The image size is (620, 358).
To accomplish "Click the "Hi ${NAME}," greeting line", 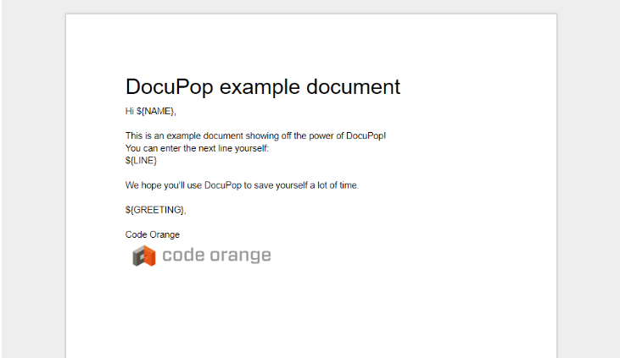I will [x=151, y=112].
